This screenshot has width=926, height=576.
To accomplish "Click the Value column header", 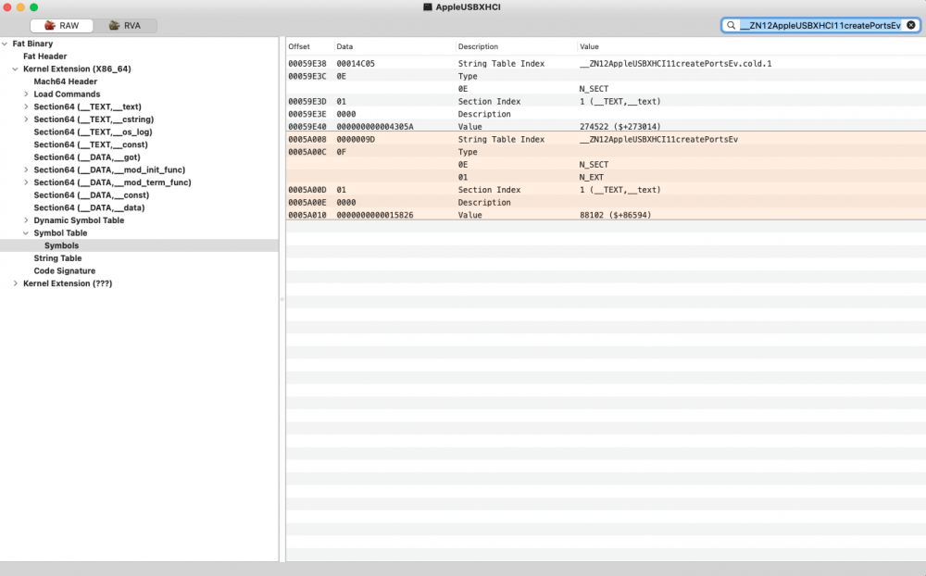I will click(x=751, y=46).
